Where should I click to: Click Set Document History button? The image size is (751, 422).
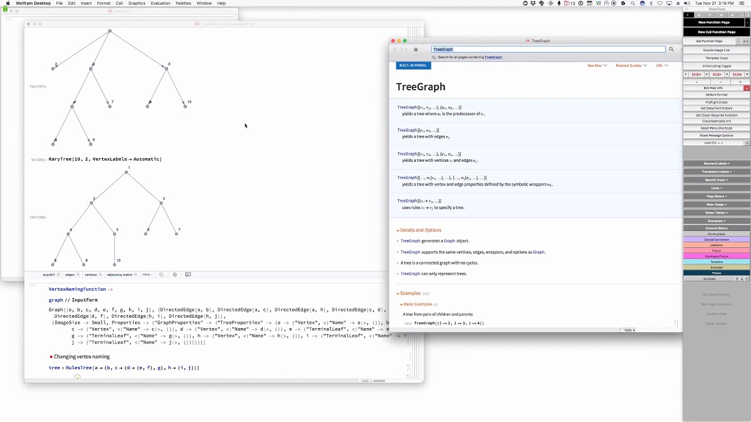[716, 108]
